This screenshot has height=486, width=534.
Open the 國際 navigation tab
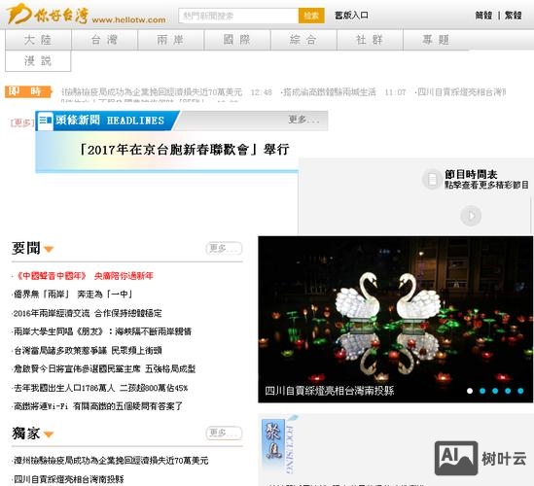pyautogui.click(x=237, y=40)
